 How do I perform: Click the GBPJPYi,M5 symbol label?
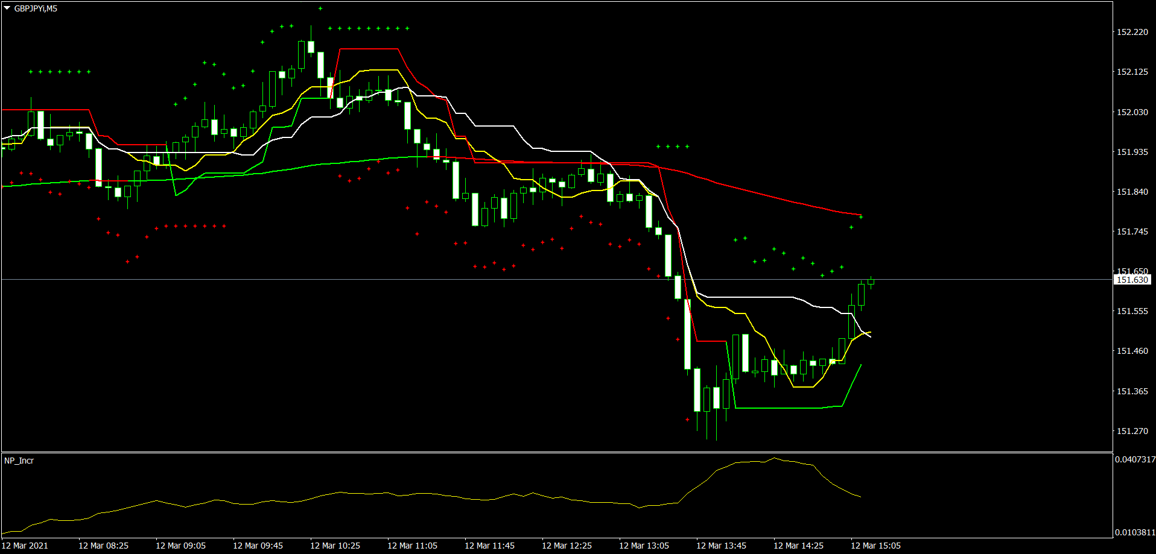pos(36,8)
